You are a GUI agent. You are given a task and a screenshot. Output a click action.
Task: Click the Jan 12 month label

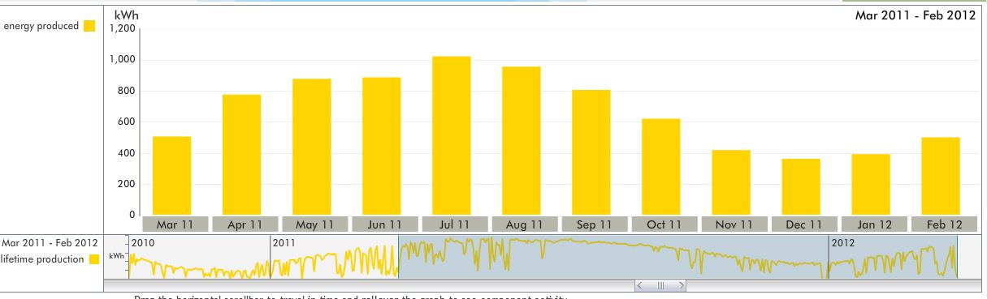click(874, 224)
